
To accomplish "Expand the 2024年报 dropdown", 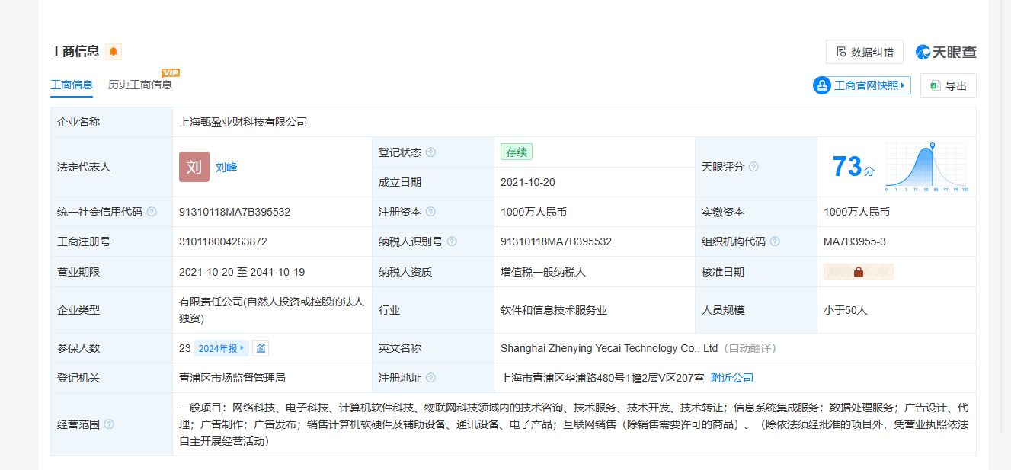I will 221,348.
